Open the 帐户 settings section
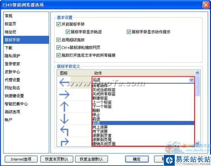Screen dimensions: 211x166 pyautogui.click(x=26, y=120)
